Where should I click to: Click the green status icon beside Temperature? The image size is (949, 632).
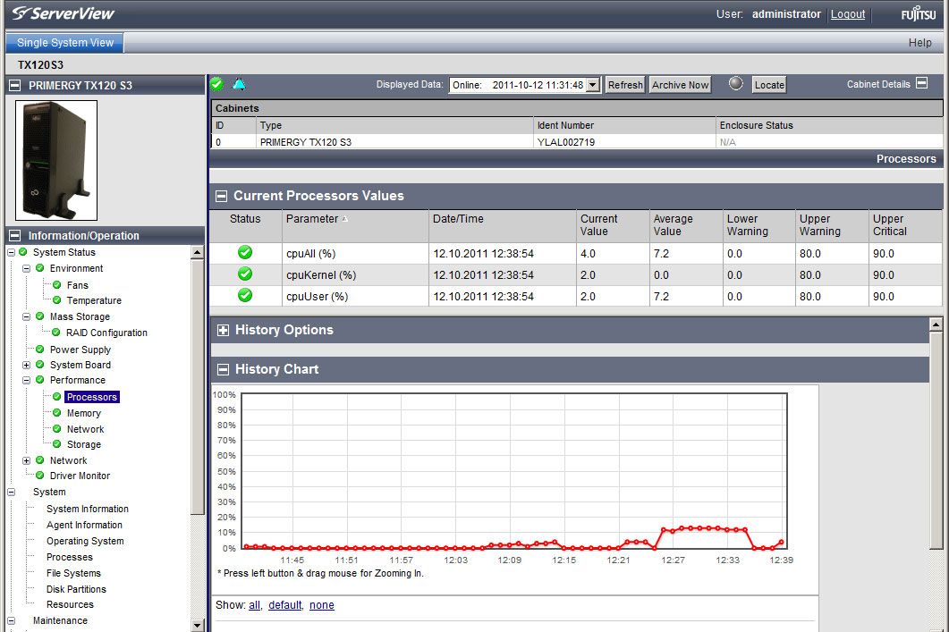coord(57,300)
